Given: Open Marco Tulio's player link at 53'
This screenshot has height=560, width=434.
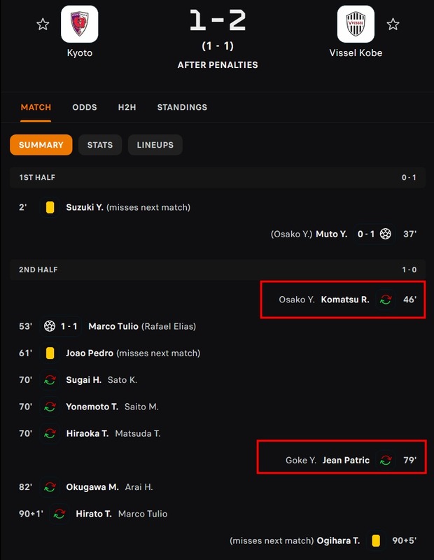Looking at the screenshot, I should (x=113, y=326).
